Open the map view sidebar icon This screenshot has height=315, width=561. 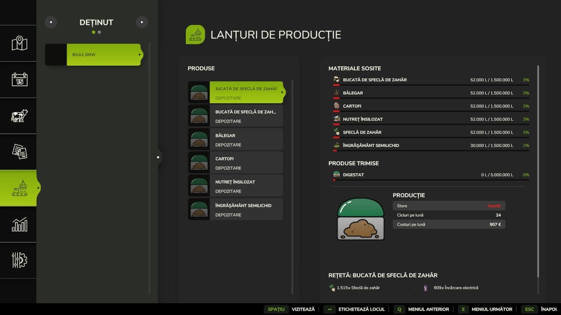pyautogui.click(x=19, y=43)
